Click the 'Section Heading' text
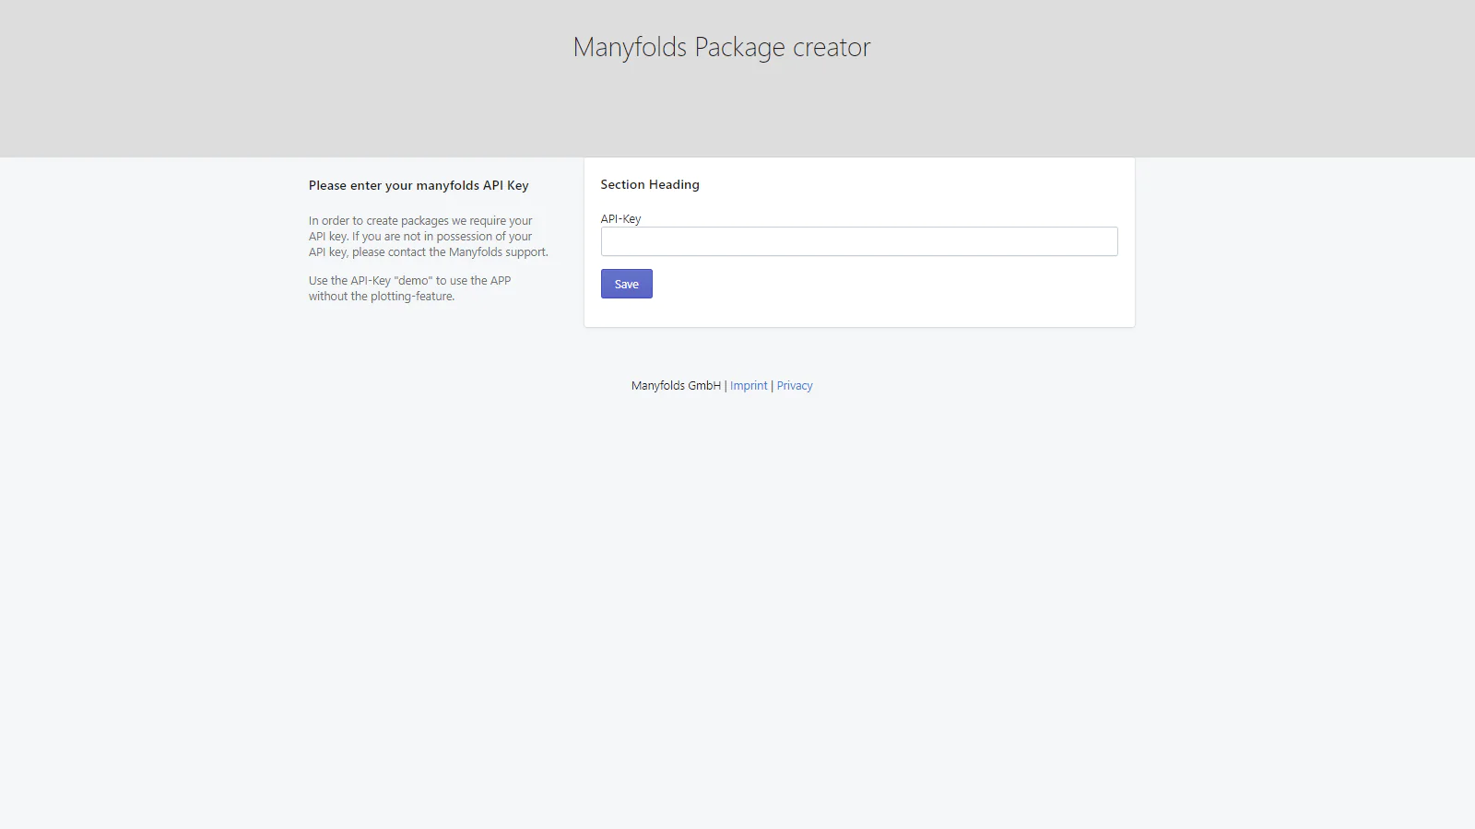Viewport: 1475px width, 829px height. point(650,184)
